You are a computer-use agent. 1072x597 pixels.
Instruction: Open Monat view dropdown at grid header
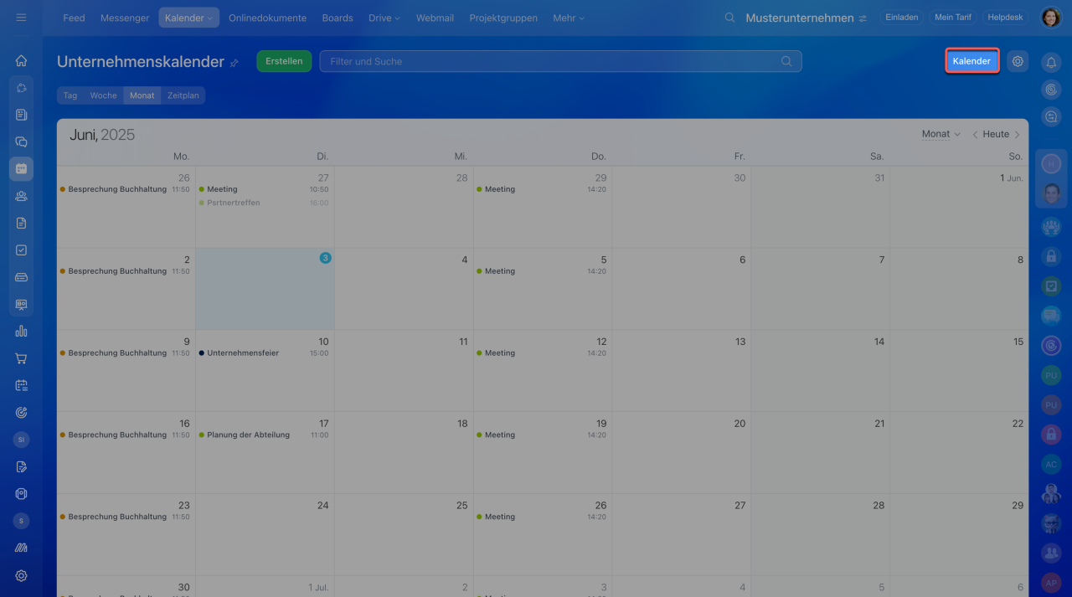coord(941,134)
